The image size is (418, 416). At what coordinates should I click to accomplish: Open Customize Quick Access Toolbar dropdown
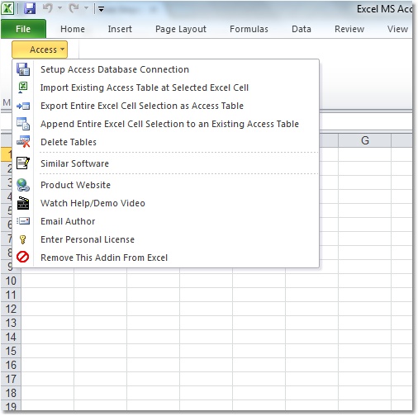coord(101,9)
